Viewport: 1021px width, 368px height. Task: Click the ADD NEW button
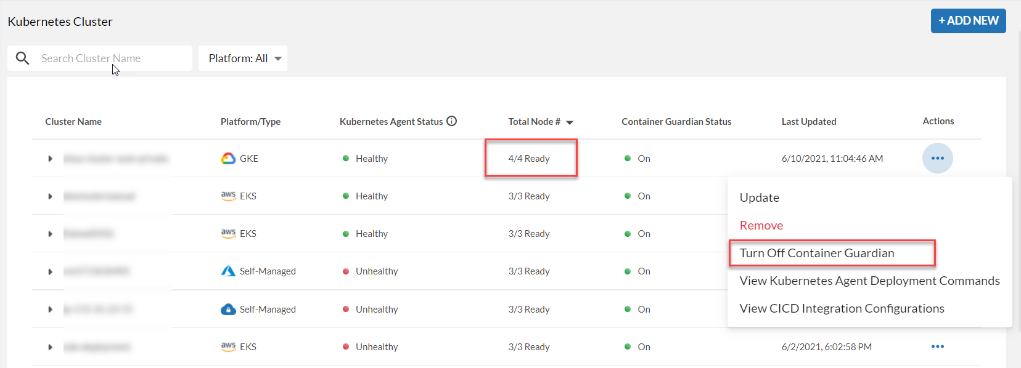point(968,21)
